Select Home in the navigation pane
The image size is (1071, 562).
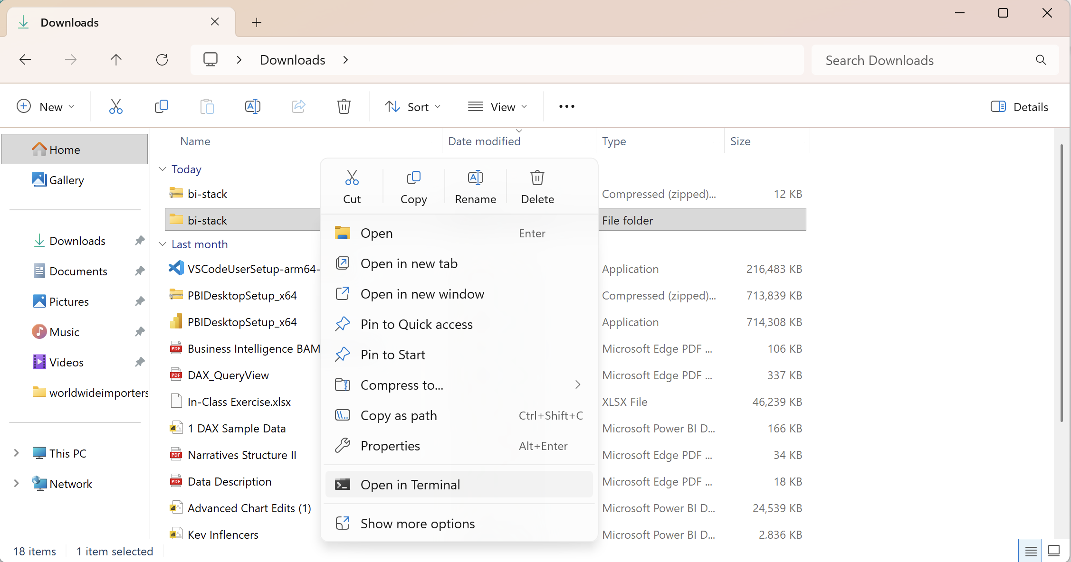[75, 149]
